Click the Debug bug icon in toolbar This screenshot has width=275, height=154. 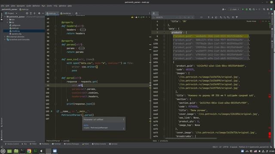pos(247,9)
